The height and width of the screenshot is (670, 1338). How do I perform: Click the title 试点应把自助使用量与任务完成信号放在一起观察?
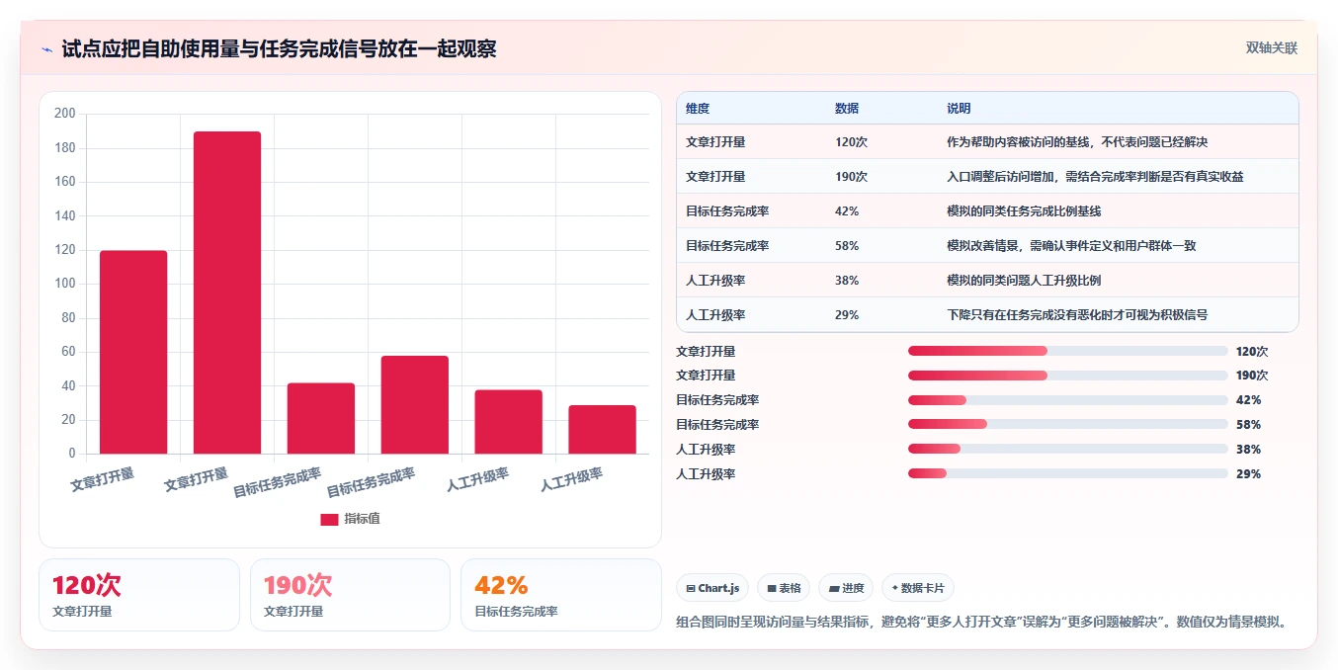279,49
